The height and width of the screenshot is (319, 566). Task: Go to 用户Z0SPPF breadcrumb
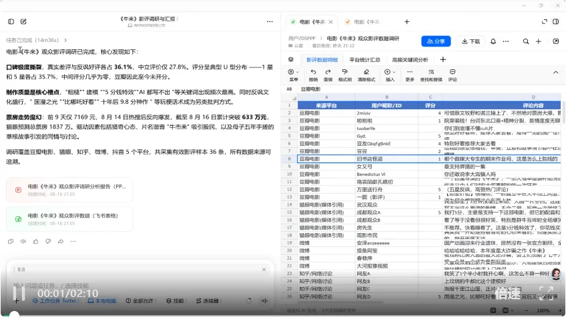tap(302, 38)
